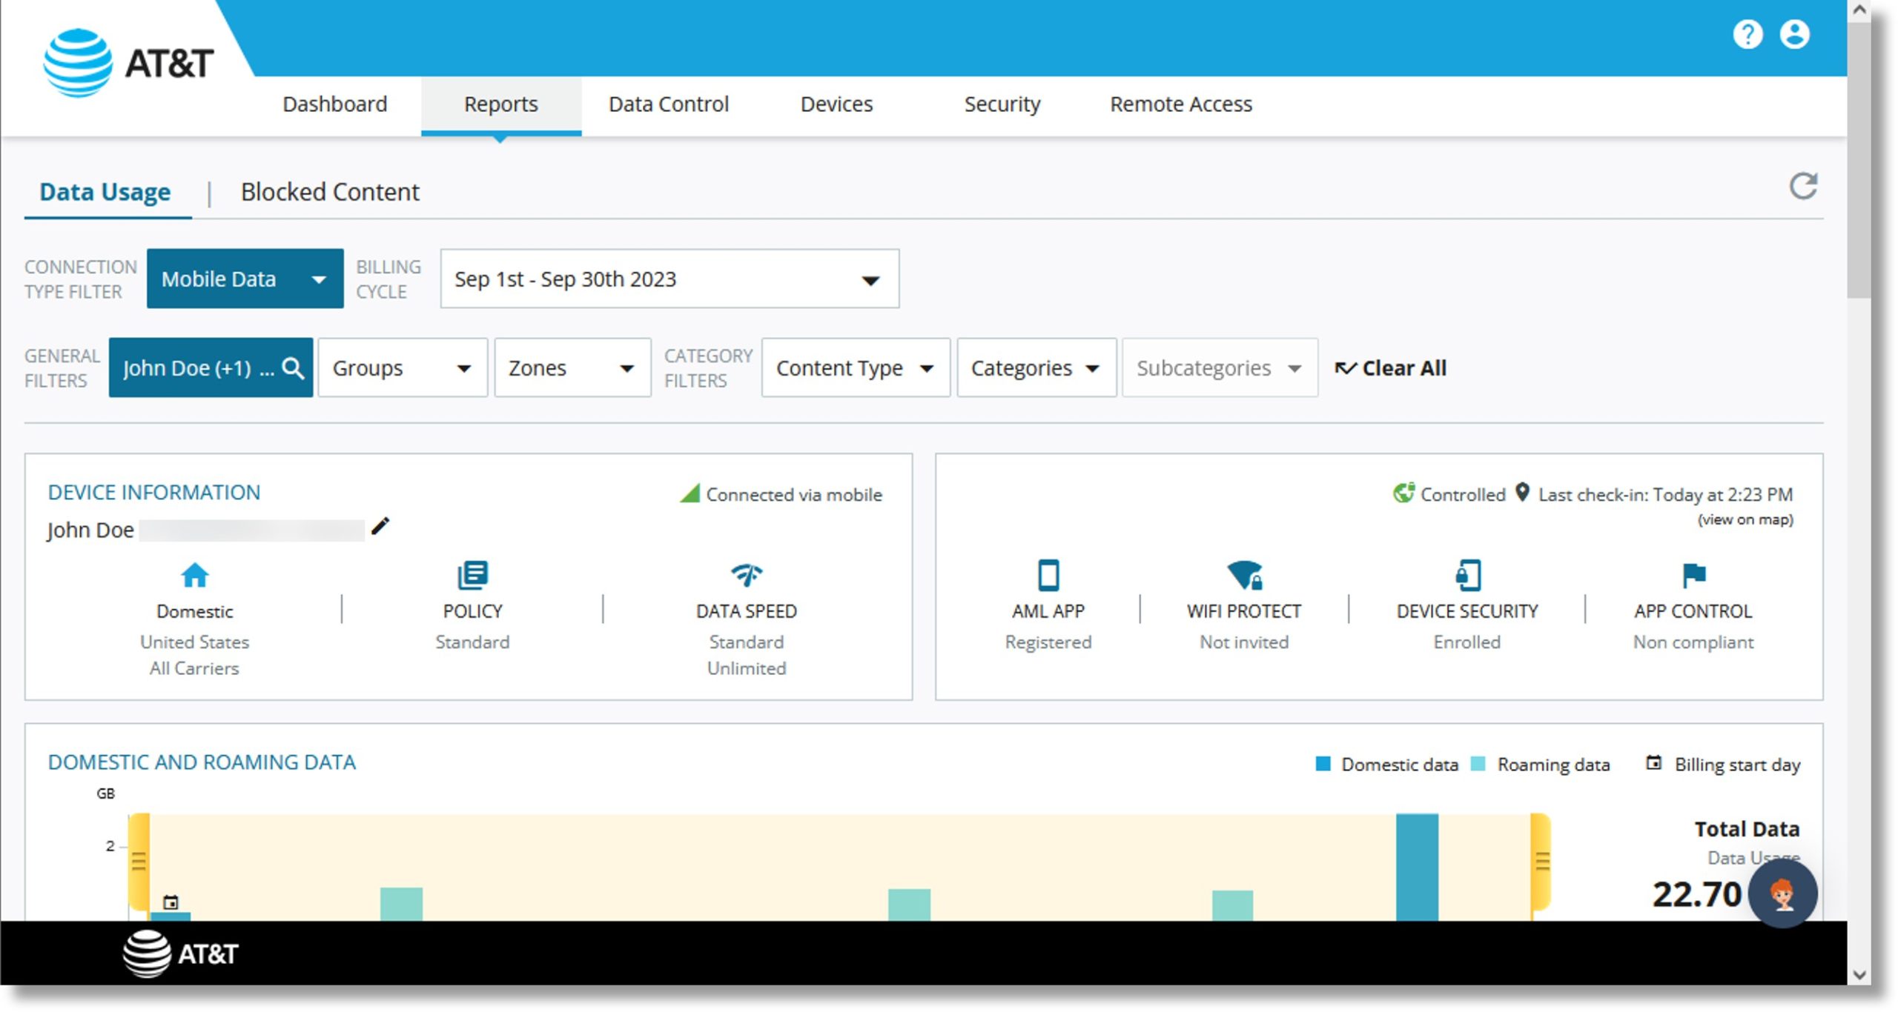Image resolution: width=1898 pixels, height=1012 pixels.
Task: Refresh the report with the reload icon
Action: (x=1802, y=186)
